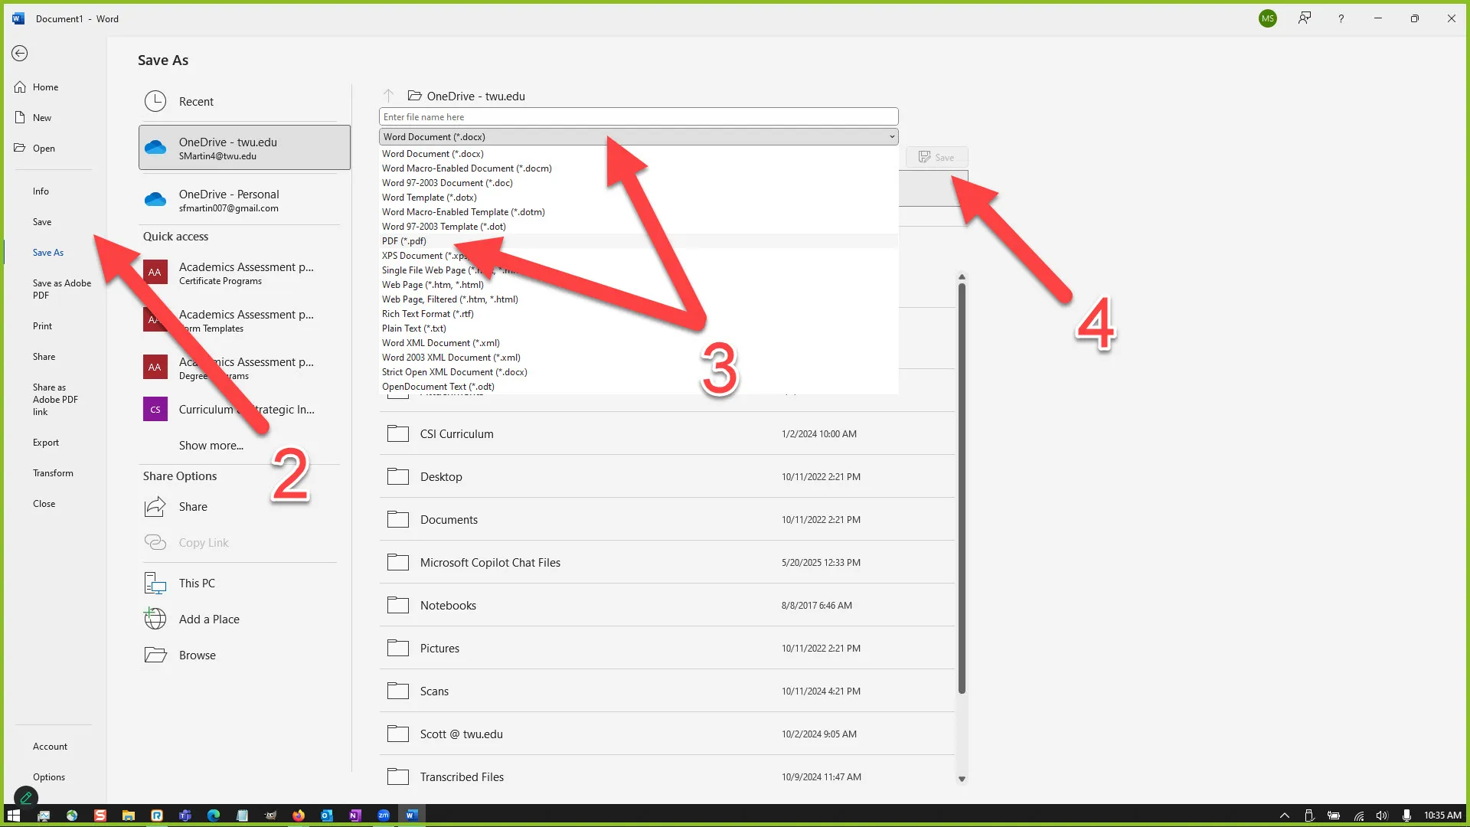Open File Explorer from taskbar
Viewport: 1470px width, 827px height.
[x=129, y=816]
